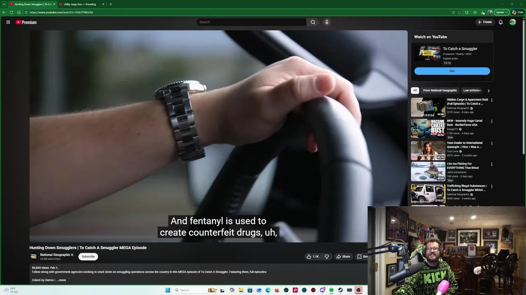
Task: Bookmark this page with the star icon
Action: tap(459, 12)
